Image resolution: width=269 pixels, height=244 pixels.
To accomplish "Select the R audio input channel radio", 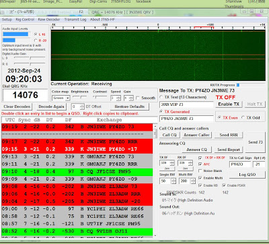I will point(36,40).
